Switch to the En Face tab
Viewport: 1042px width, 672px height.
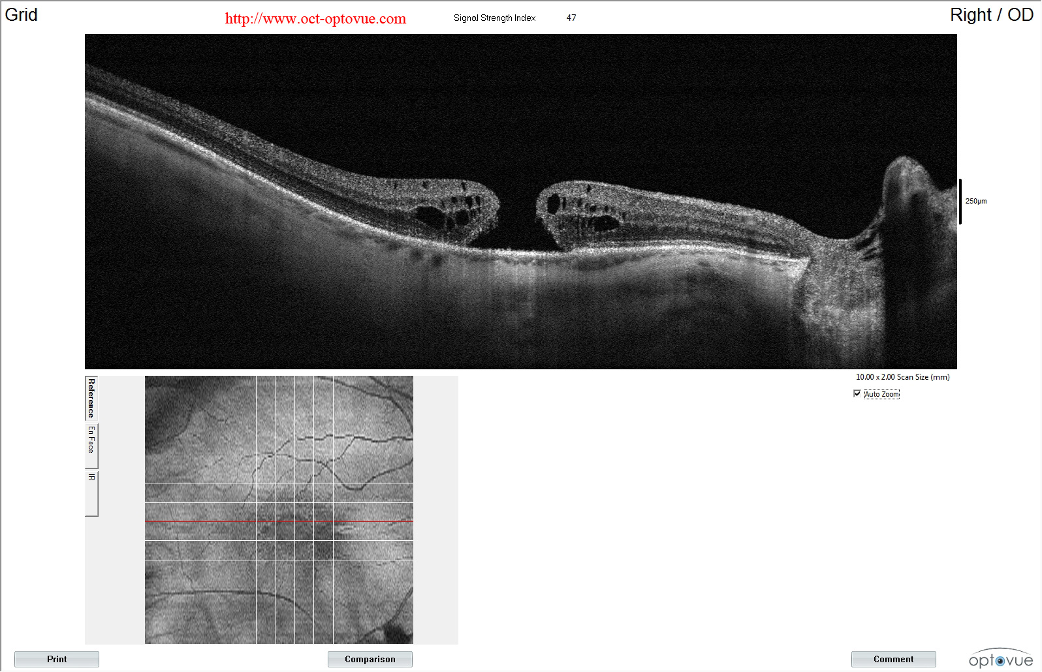[91, 446]
